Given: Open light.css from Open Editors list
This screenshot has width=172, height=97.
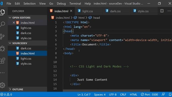Looking at the screenshot, I should point(27,28).
